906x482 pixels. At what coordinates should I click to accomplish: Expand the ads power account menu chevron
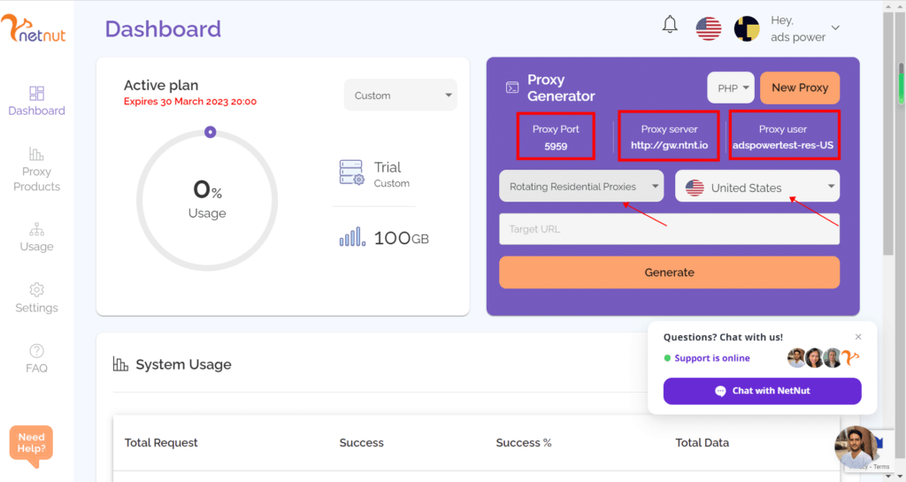(835, 27)
